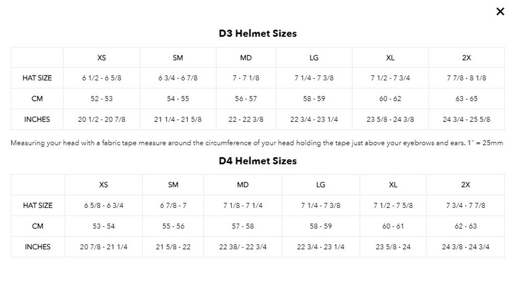Image resolution: width=515 pixels, height=285 pixels.
Task: Click the 24 3/4 - 25 5/8 inches cell
Action: [x=466, y=119]
